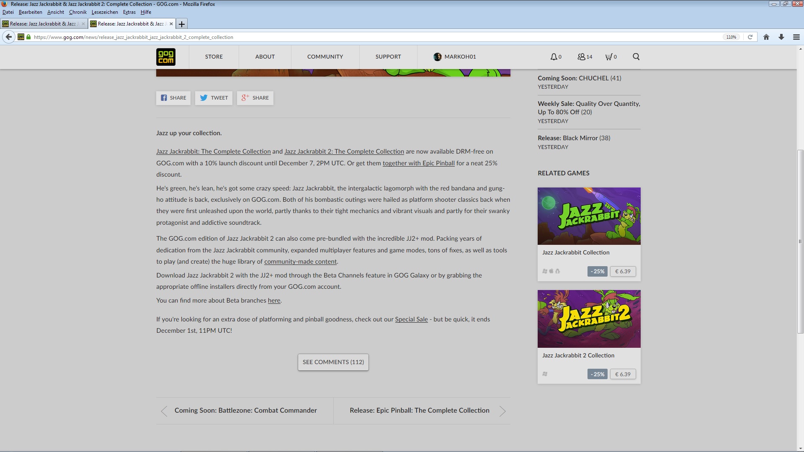Click SEE COMMENTS (112) button
804x452 pixels.
point(333,362)
